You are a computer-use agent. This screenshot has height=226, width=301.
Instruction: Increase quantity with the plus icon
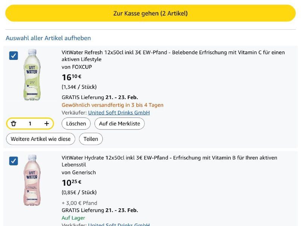coord(47,124)
